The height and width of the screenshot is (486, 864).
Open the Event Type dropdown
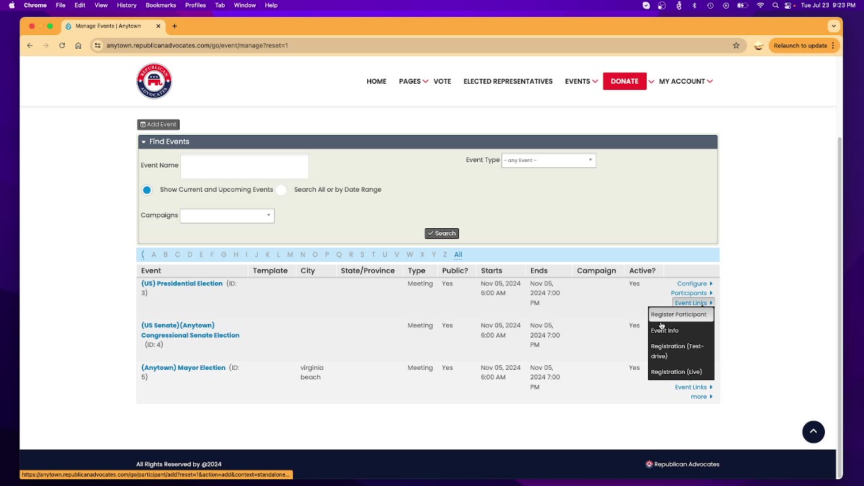548,160
